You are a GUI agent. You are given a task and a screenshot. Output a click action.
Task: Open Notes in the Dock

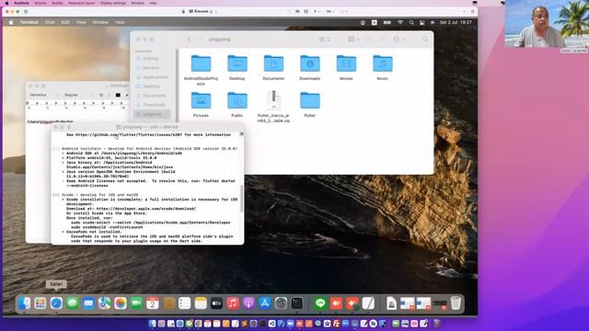pos(201,303)
